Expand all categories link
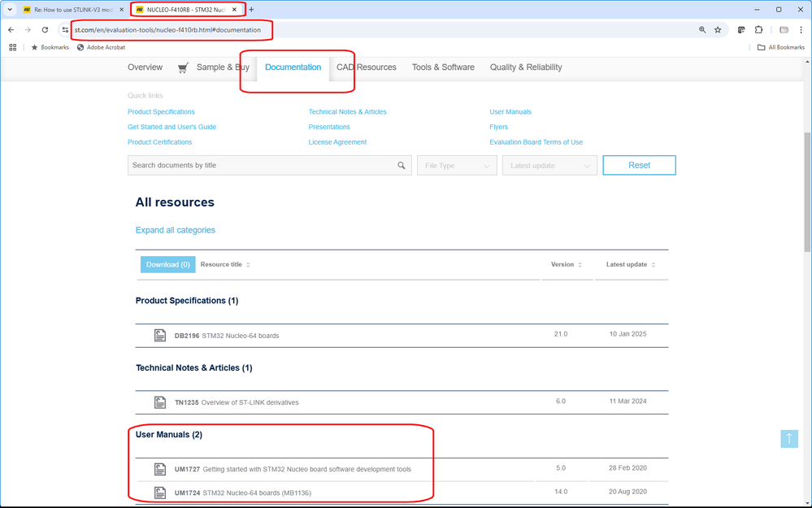Screen dimensions: 812x508 click(x=175, y=230)
